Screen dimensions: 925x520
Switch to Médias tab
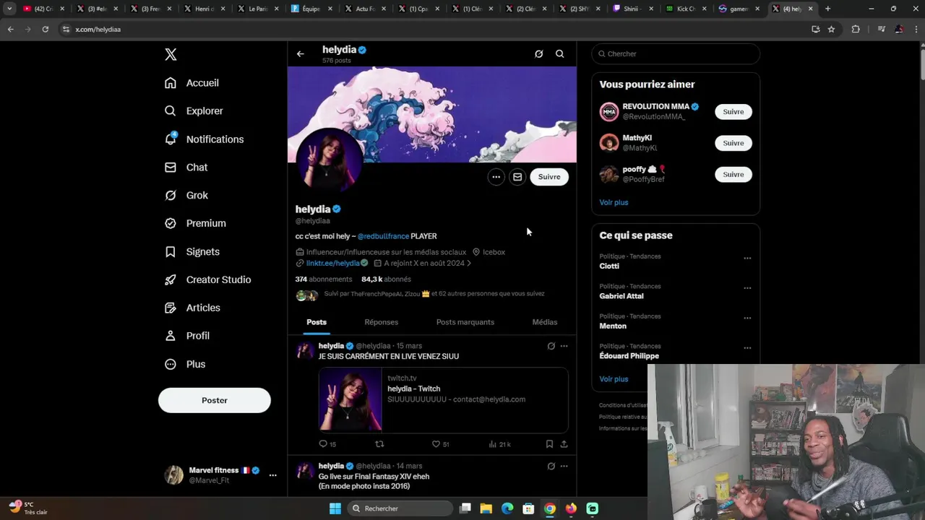click(x=545, y=322)
